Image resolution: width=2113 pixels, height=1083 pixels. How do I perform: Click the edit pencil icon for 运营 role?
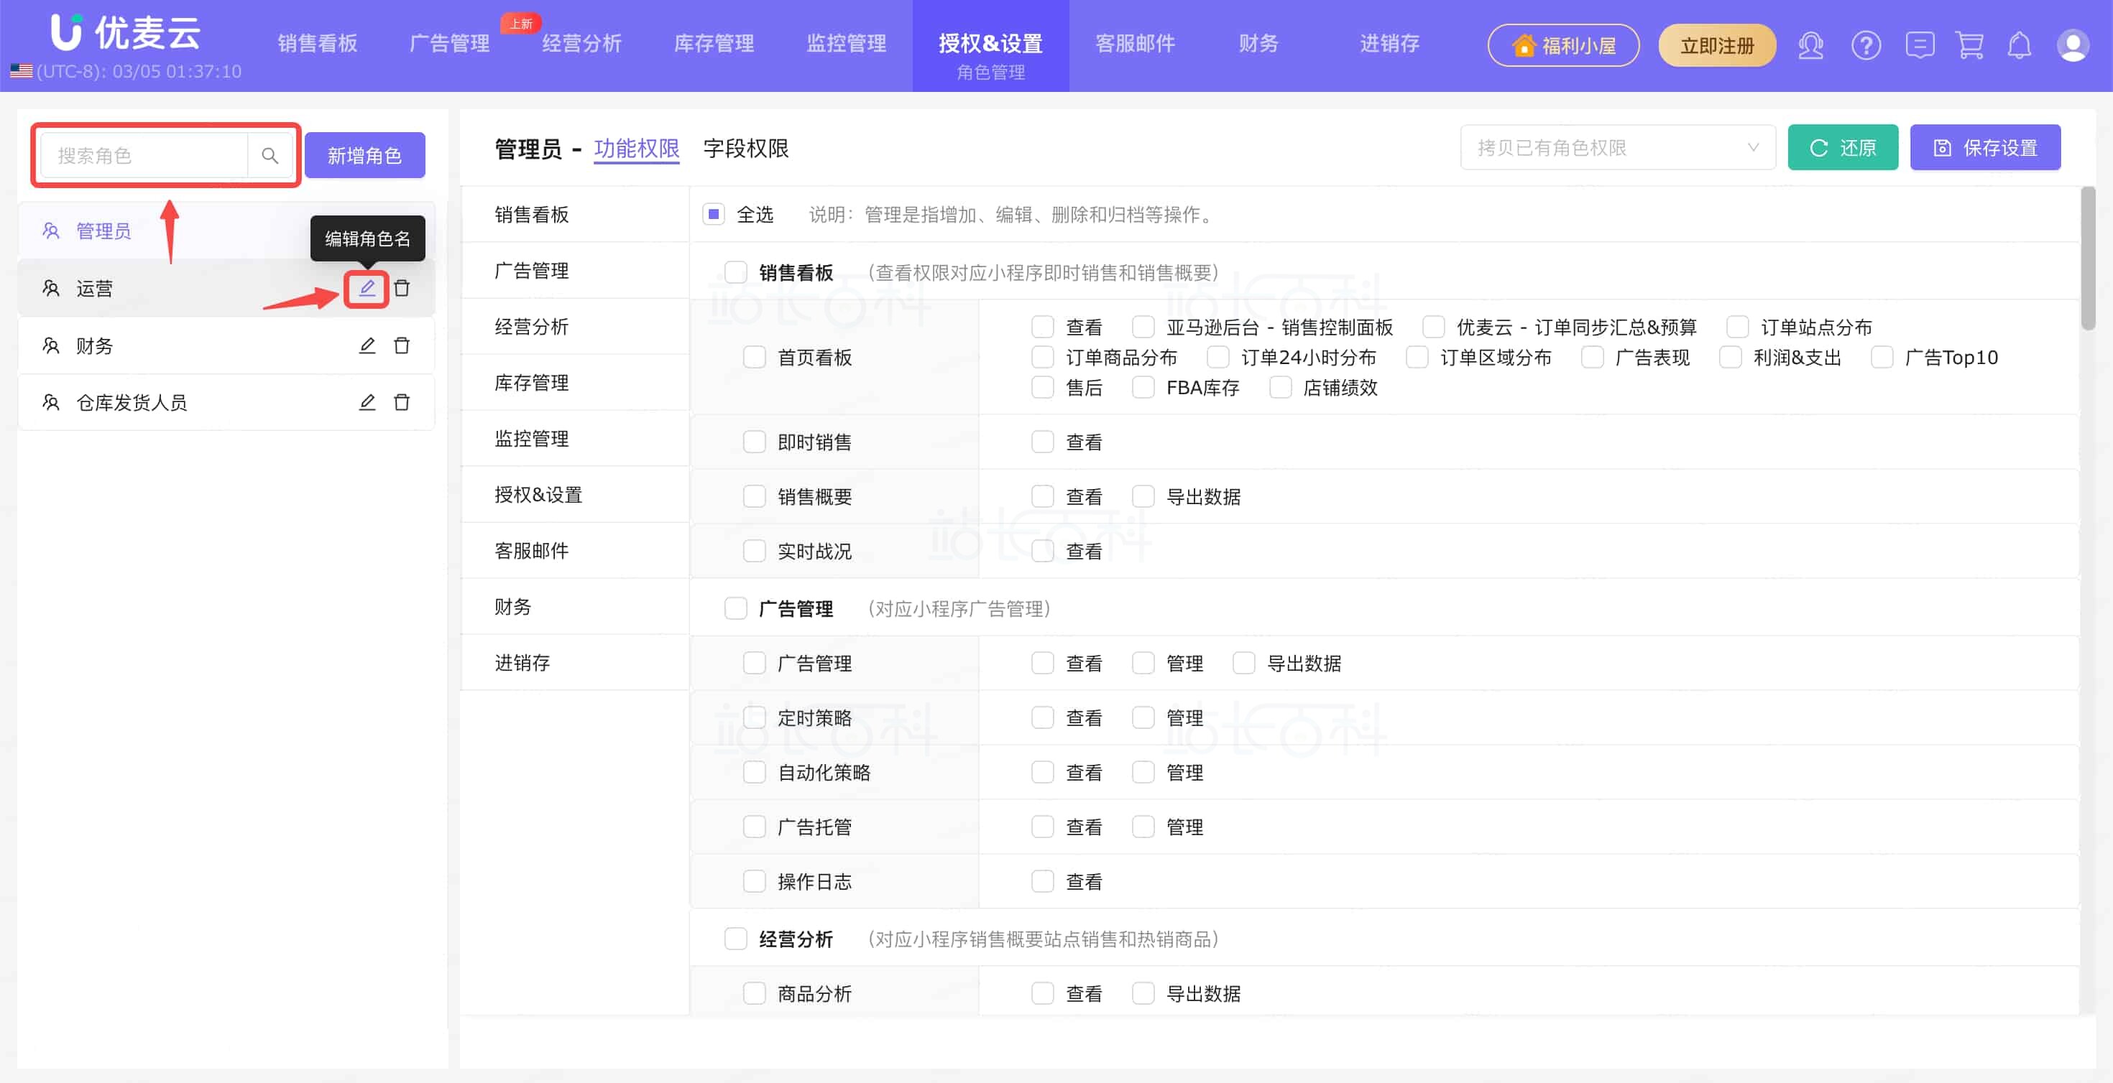click(367, 289)
